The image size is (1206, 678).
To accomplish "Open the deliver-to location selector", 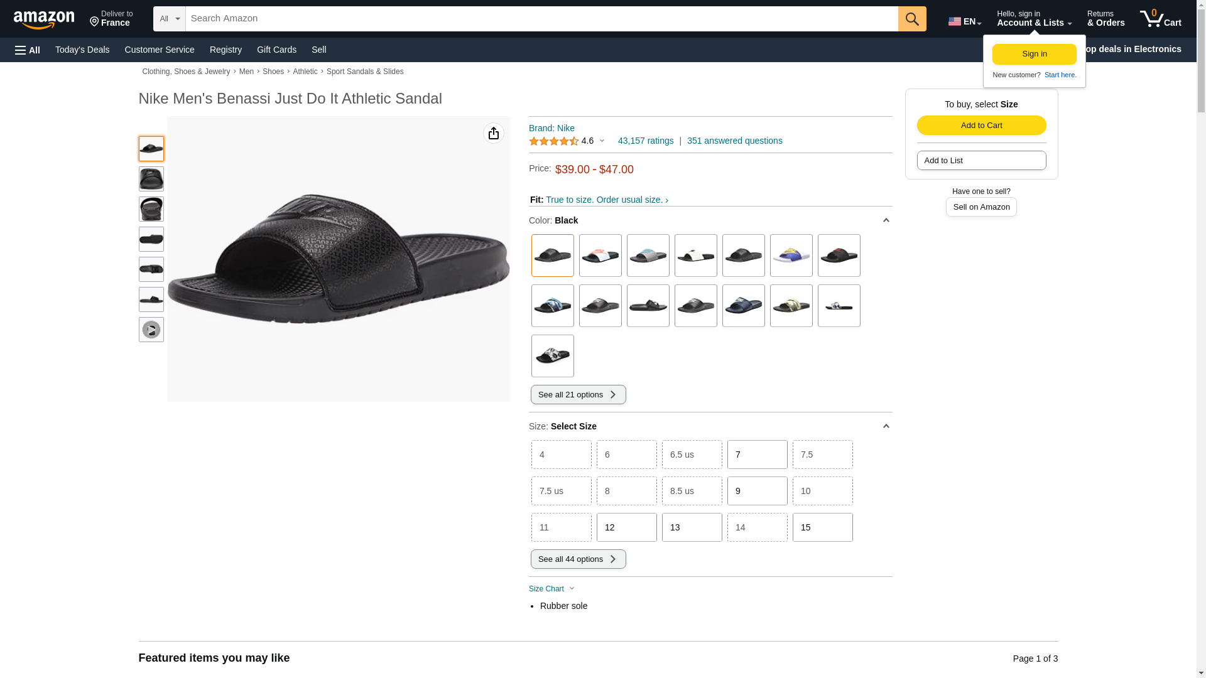I will coord(111,19).
